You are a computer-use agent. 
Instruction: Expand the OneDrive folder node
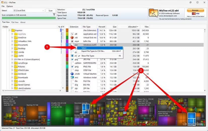(12, 38)
